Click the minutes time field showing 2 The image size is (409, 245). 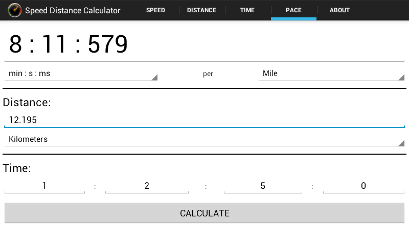click(147, 186)
